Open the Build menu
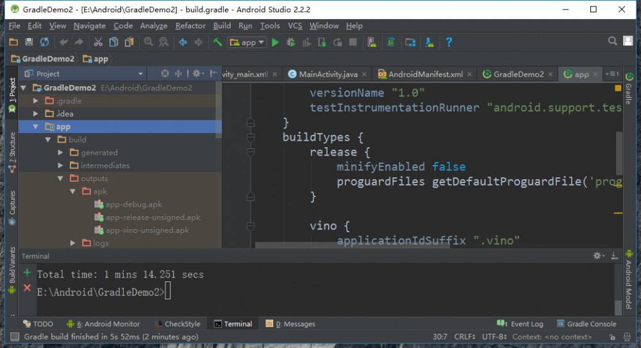Image resolution: width=641 pixels, height=348 pixels. pos(222,26)
